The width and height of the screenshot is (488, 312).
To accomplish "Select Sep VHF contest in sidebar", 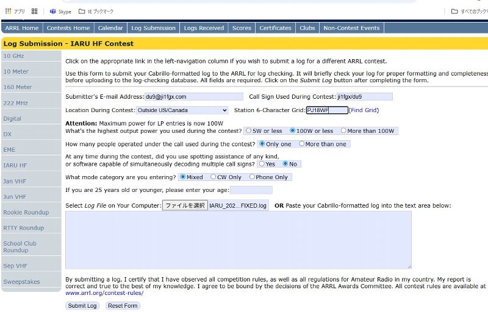I will click(x=15, y=266).
